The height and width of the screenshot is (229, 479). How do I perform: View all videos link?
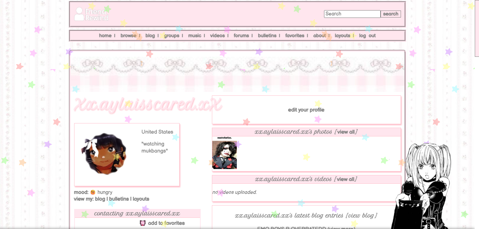[x=346, y=179]
